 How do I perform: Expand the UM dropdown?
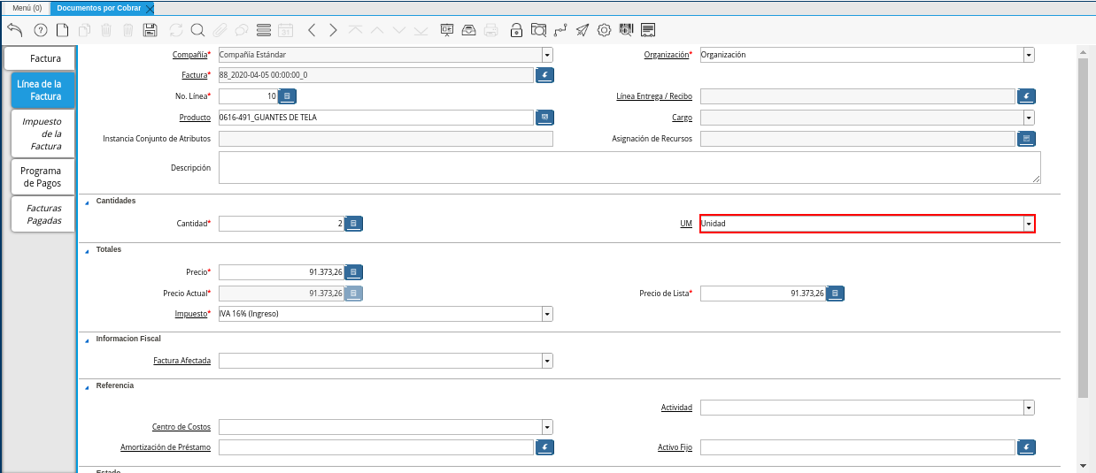coord(1028,225)
